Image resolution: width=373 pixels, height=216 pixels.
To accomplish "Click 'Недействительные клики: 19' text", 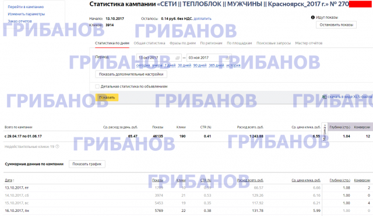I will point(30,147).
